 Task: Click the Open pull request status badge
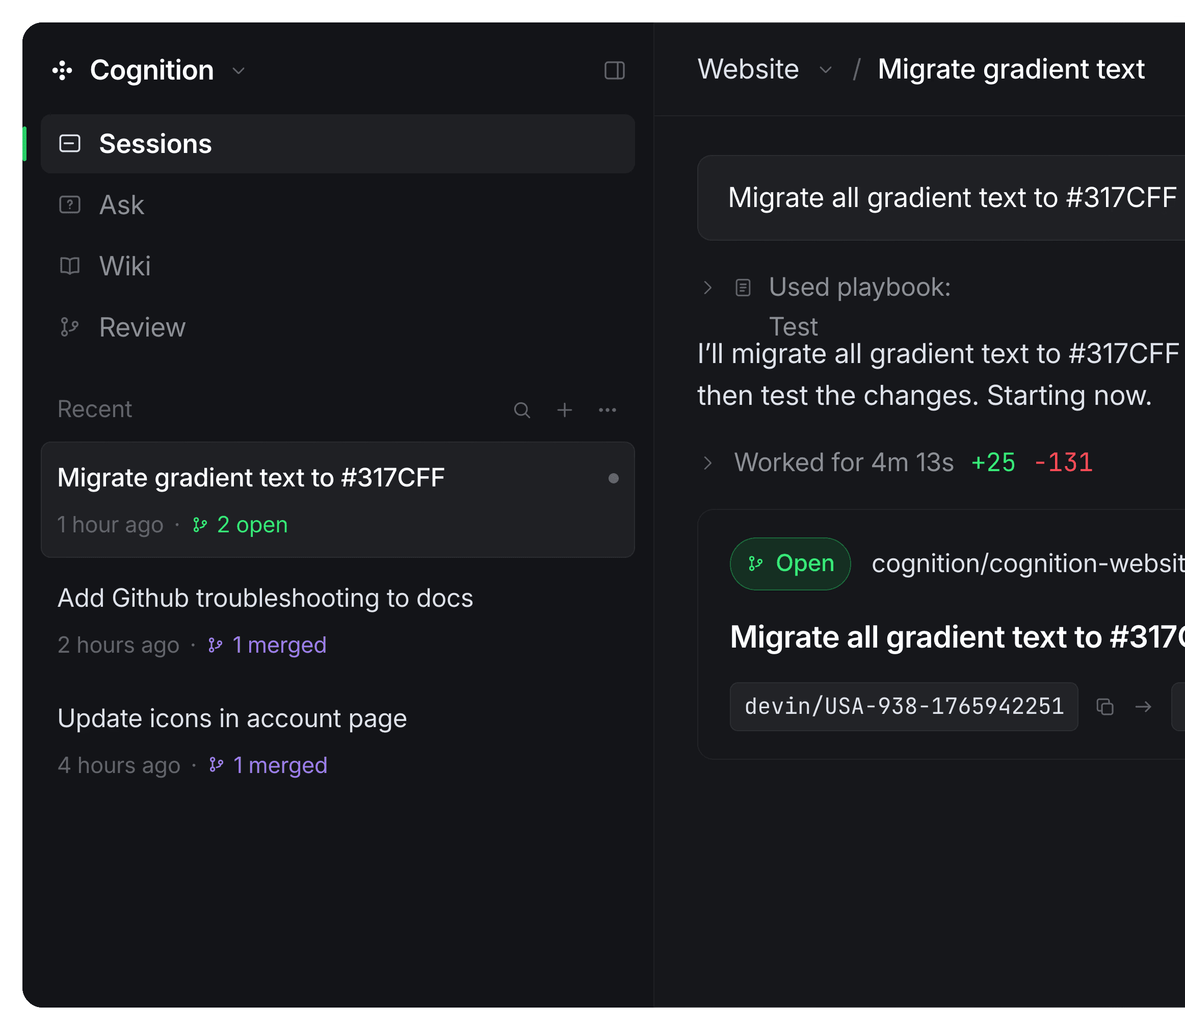[791, 564]
